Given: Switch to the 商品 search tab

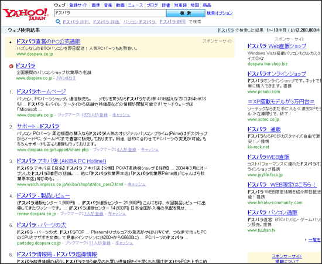Looking at the screenshot, I should [x=207, y=5].
